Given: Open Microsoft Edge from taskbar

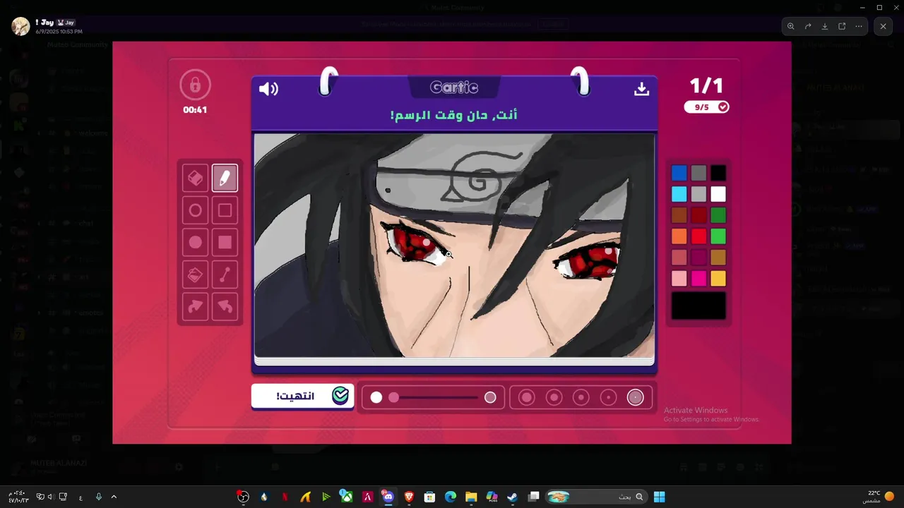Looking at the screenshot, I should (450, 497).
